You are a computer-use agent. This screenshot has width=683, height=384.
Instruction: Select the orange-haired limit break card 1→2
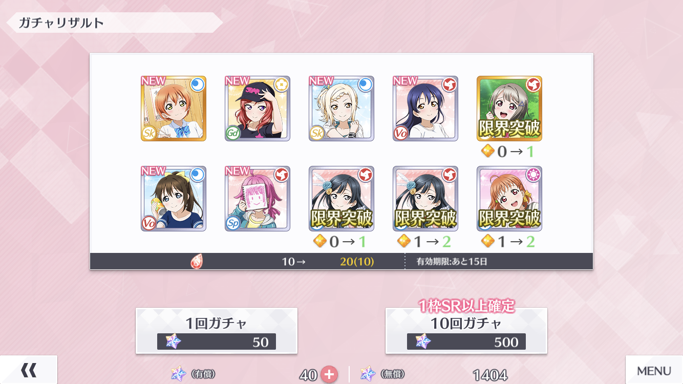tap(509, 199)
